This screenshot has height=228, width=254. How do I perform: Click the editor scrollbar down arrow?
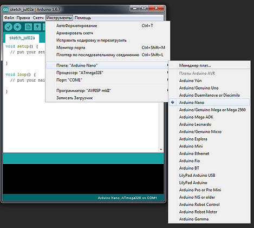pos(161,150)
